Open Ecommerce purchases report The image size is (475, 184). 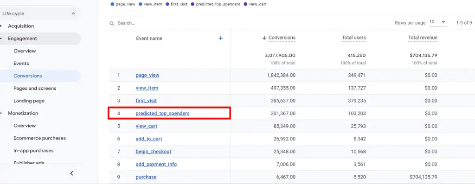point(40,138)
